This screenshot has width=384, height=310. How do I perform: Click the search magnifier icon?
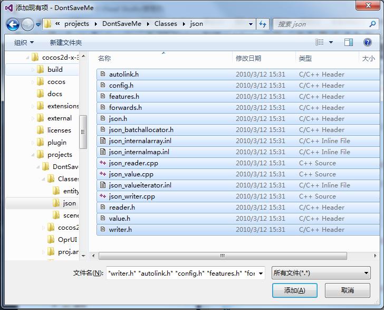pyautogui.click(x=372, y=24)
